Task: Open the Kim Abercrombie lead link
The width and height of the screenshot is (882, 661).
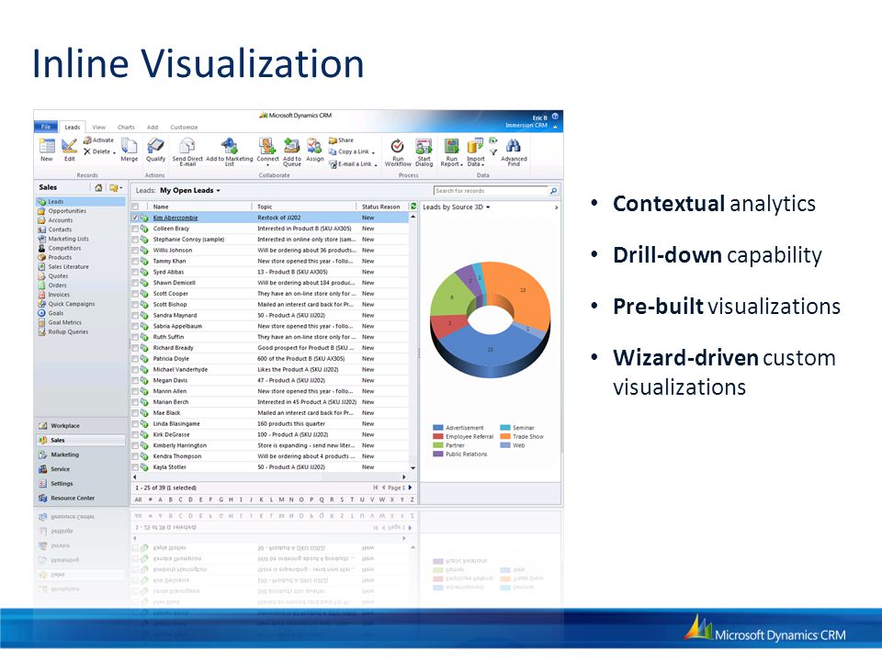Action: (175, 218)
